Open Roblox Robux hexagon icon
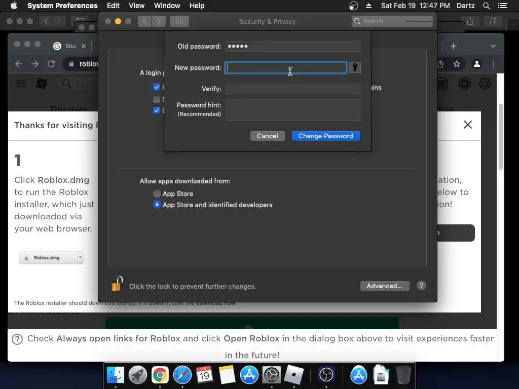 tap(465, 84)
